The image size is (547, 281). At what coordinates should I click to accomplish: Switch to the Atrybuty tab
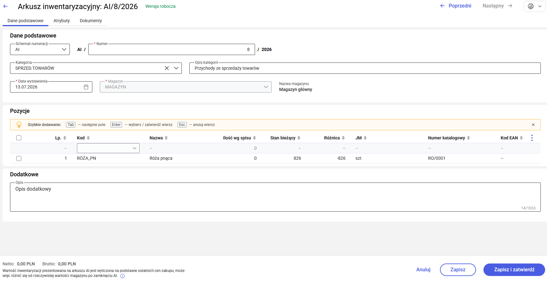point(62,21)
